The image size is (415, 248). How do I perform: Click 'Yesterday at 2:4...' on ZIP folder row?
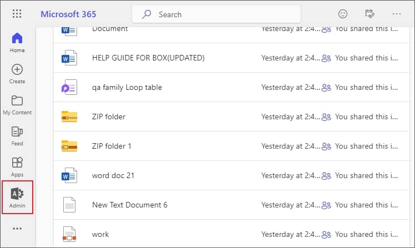pyautogui.click(x=291, y=117)
